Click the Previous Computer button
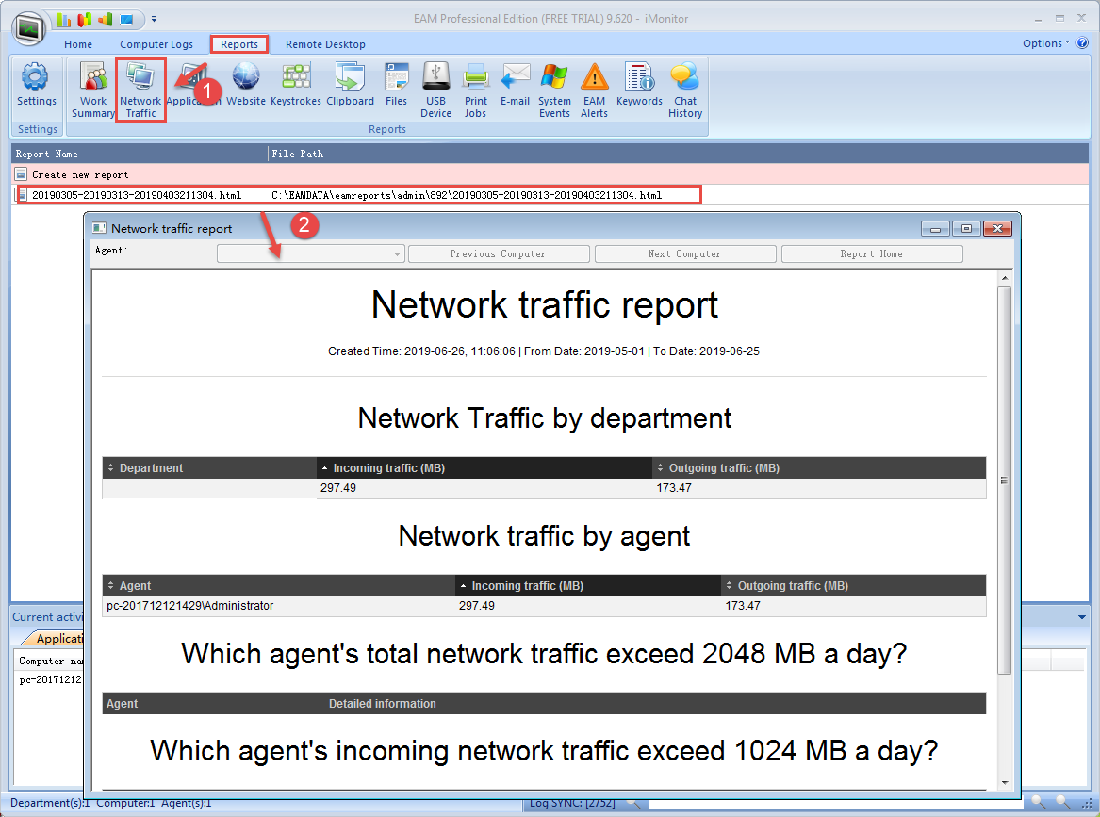Screen dimensions: 1100x817 498,253
